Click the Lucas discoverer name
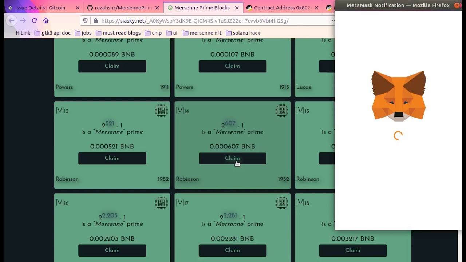This screenshot has width=466, height=262. point(304,87)
